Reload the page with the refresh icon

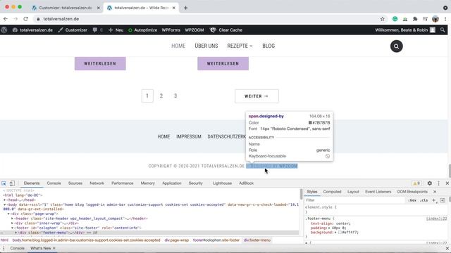25,19
